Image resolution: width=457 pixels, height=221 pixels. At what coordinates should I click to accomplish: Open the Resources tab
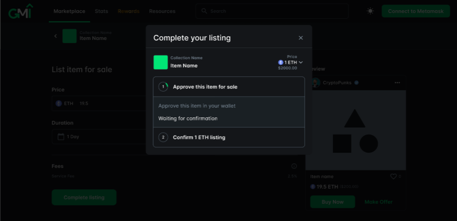click(x=162, y=11)
